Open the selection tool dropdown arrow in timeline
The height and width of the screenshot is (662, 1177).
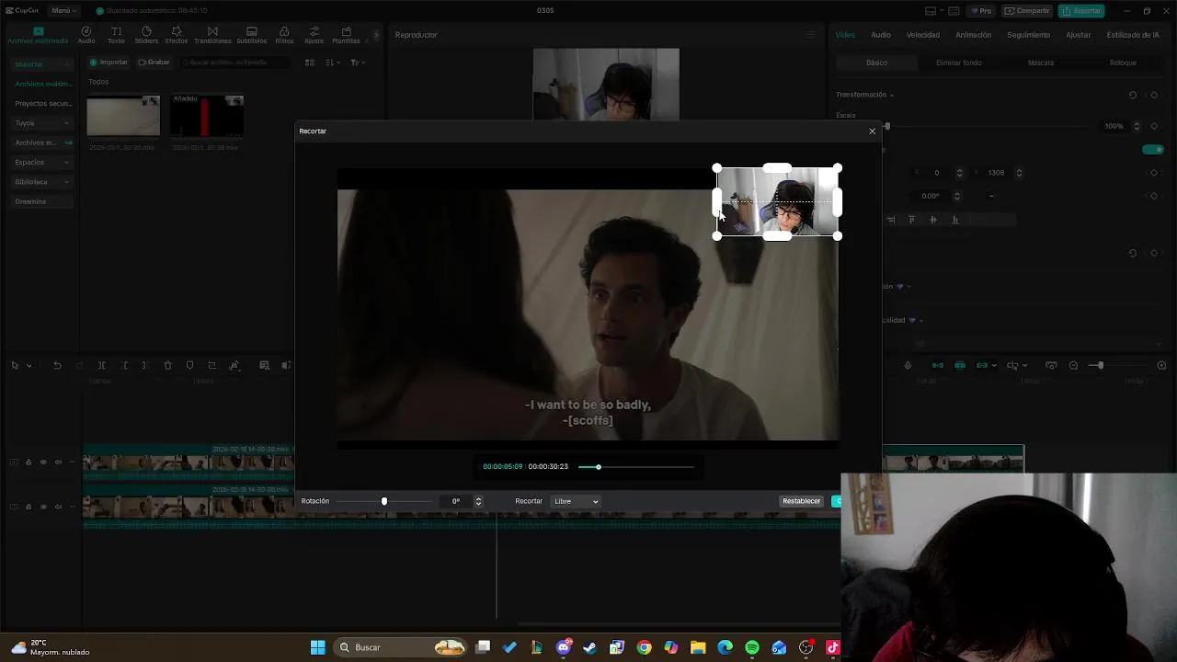[29, 366]
